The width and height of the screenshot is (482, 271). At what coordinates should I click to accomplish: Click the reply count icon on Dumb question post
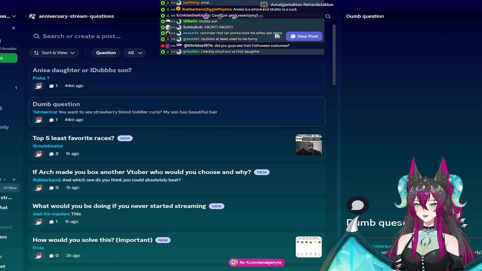[x=52, y=120]
